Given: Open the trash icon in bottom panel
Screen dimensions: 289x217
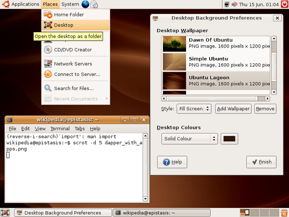Looking at the screenshot, I should click(x=284, y=212).
